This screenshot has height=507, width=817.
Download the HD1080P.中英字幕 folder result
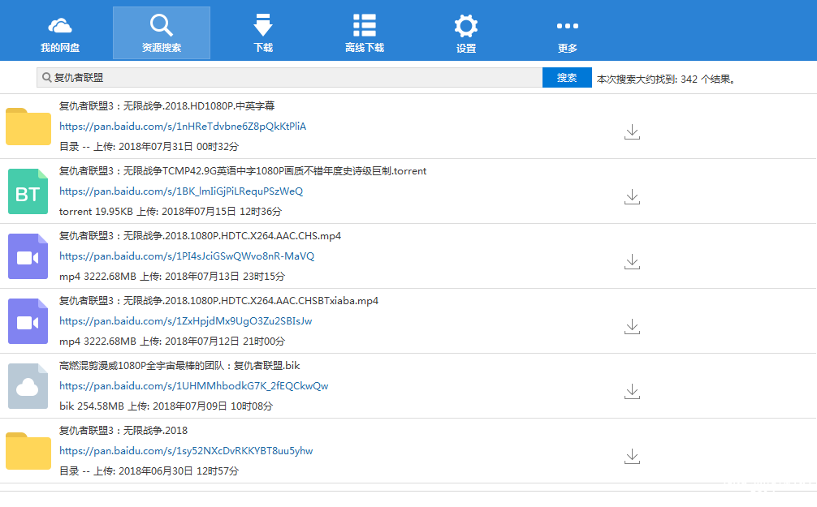pyautogui.click(x=632, y=131)
